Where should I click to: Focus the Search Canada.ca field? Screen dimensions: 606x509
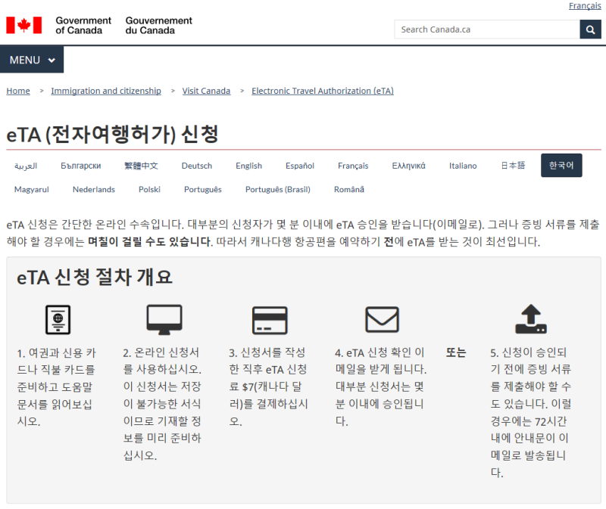click(487, 29)
